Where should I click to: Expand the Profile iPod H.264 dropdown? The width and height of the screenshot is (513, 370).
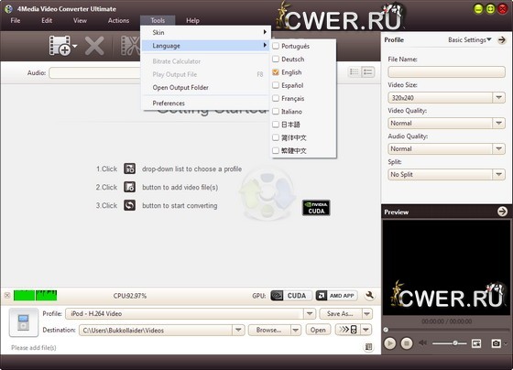coord(310,313)
